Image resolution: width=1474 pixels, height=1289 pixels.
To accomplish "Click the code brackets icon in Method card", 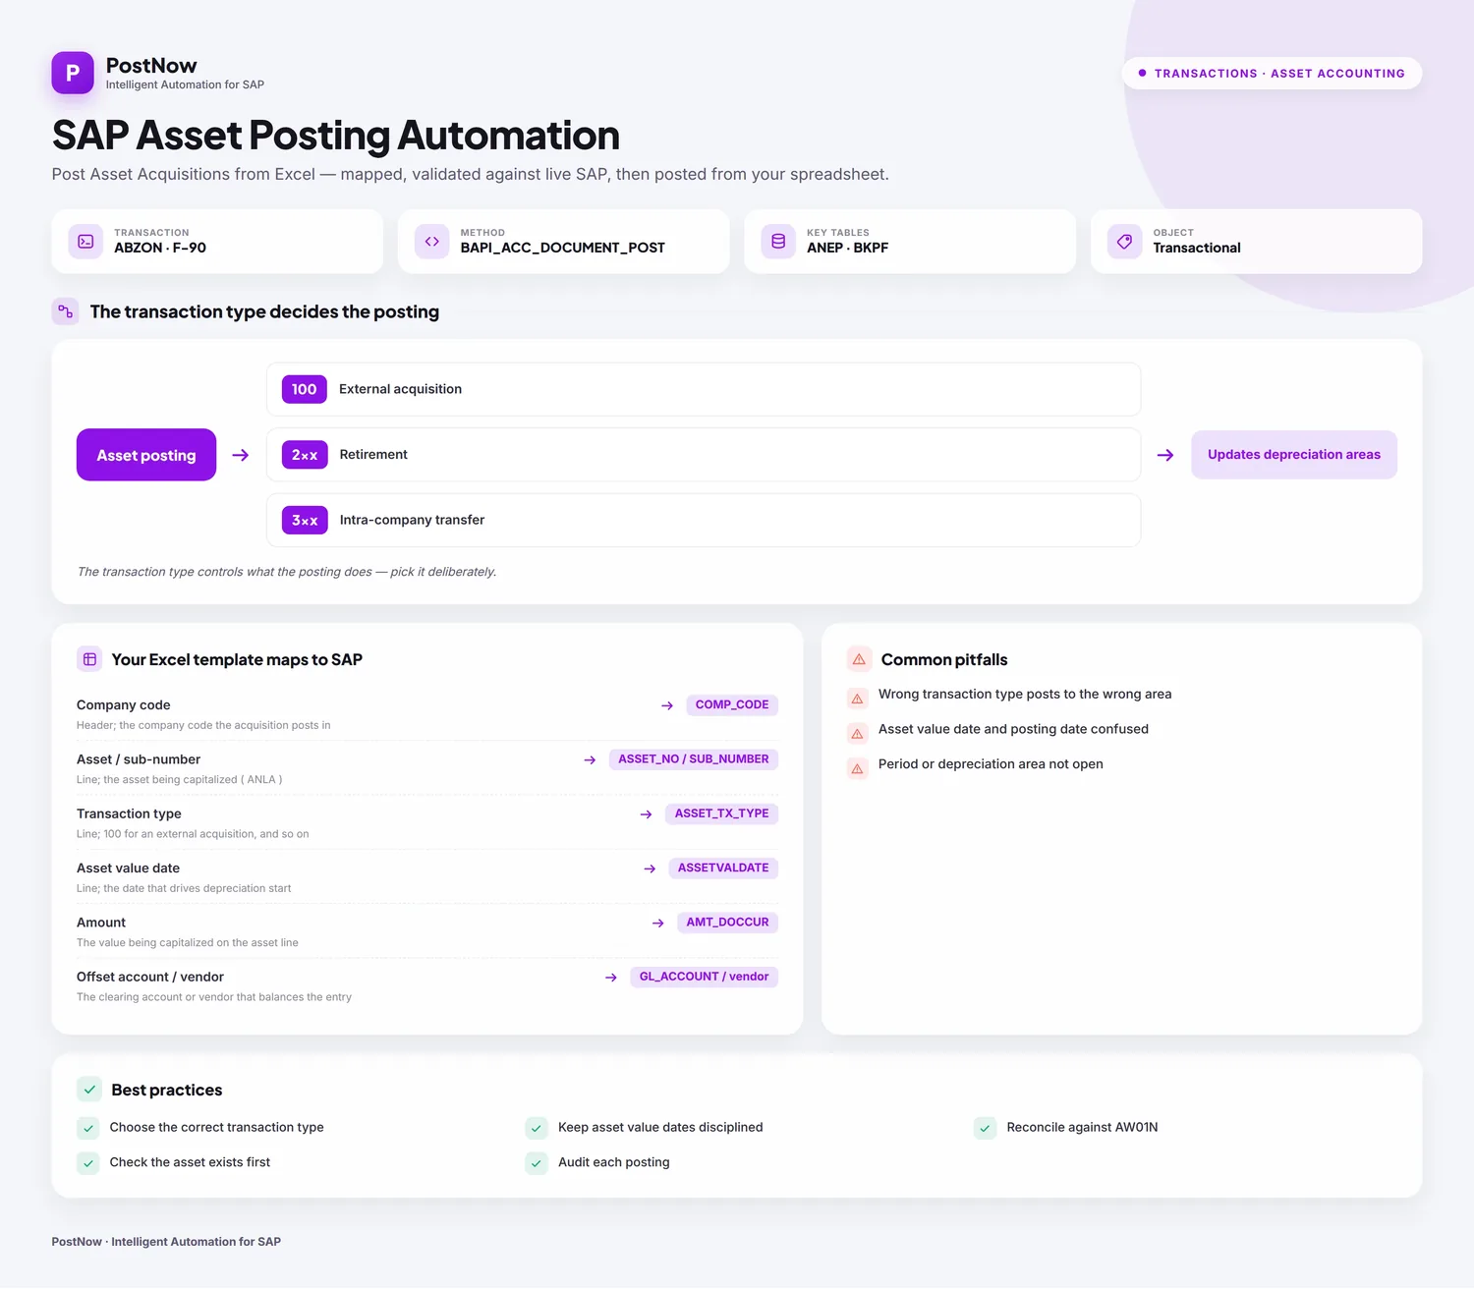I will (432, 241).
